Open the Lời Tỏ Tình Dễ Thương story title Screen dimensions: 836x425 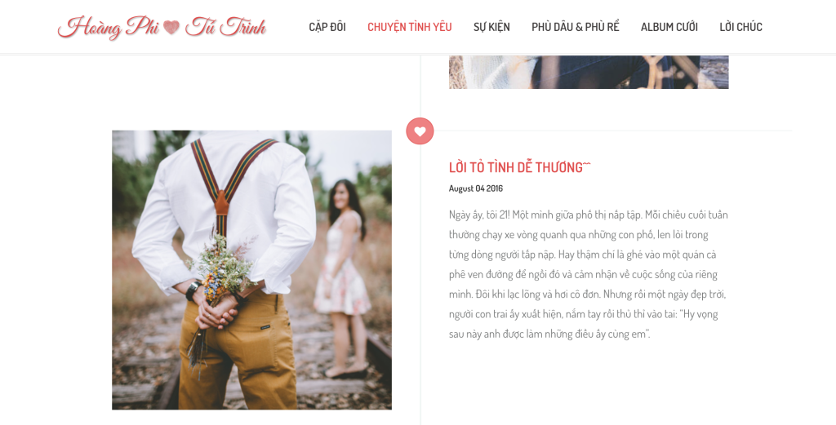(x=520, y=167)
